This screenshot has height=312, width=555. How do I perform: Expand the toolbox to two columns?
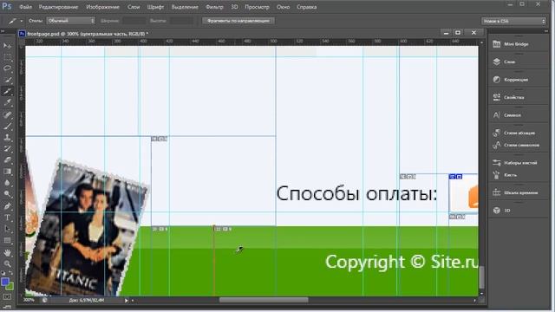coord(3,31)
